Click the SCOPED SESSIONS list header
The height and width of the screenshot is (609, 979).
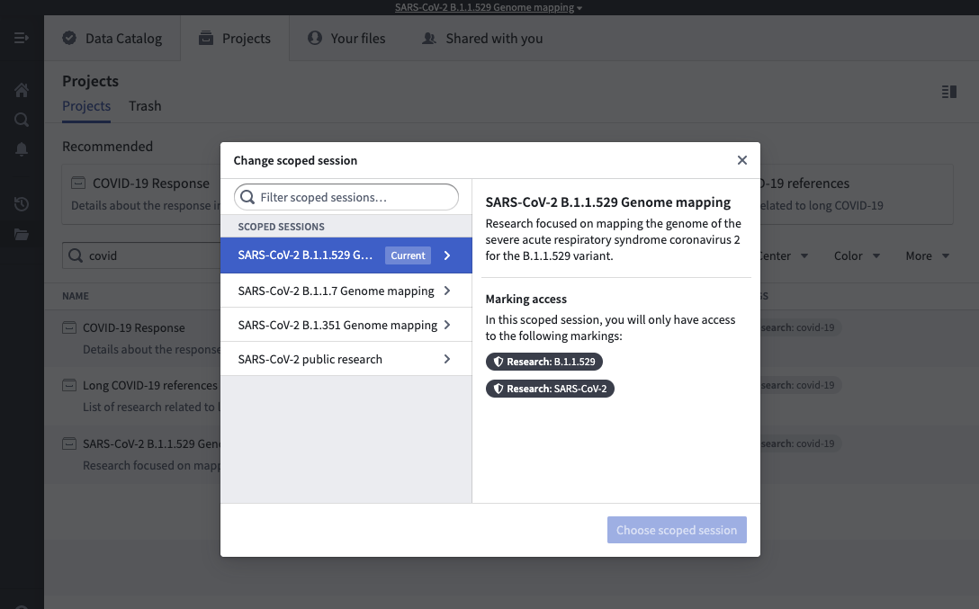(281, 227)
